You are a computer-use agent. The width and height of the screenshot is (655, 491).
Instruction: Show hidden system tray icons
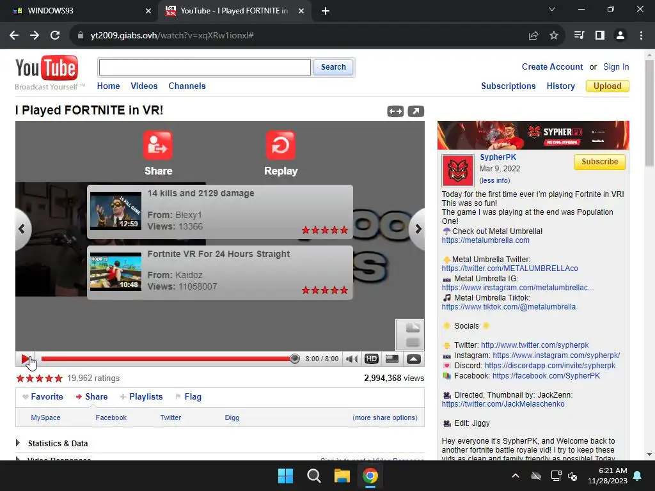point(516,476)
